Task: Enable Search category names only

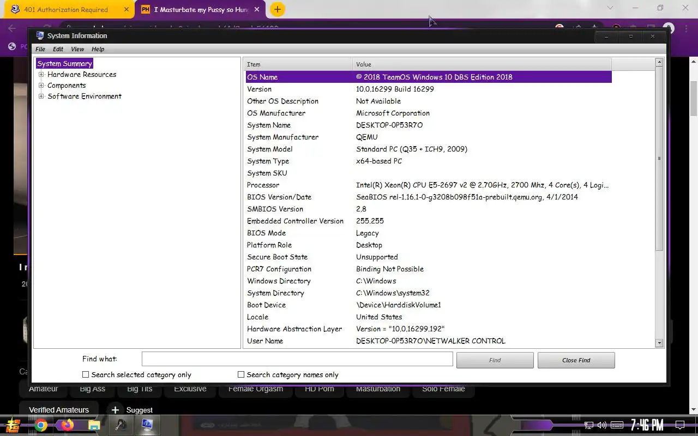Action: [241, 374]
